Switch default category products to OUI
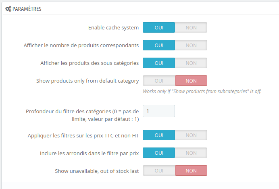This screenshot has width=279, height=189. click(159, 81)
